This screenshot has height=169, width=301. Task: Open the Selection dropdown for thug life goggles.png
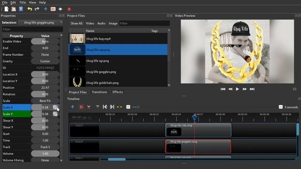[x=40, y=23]
